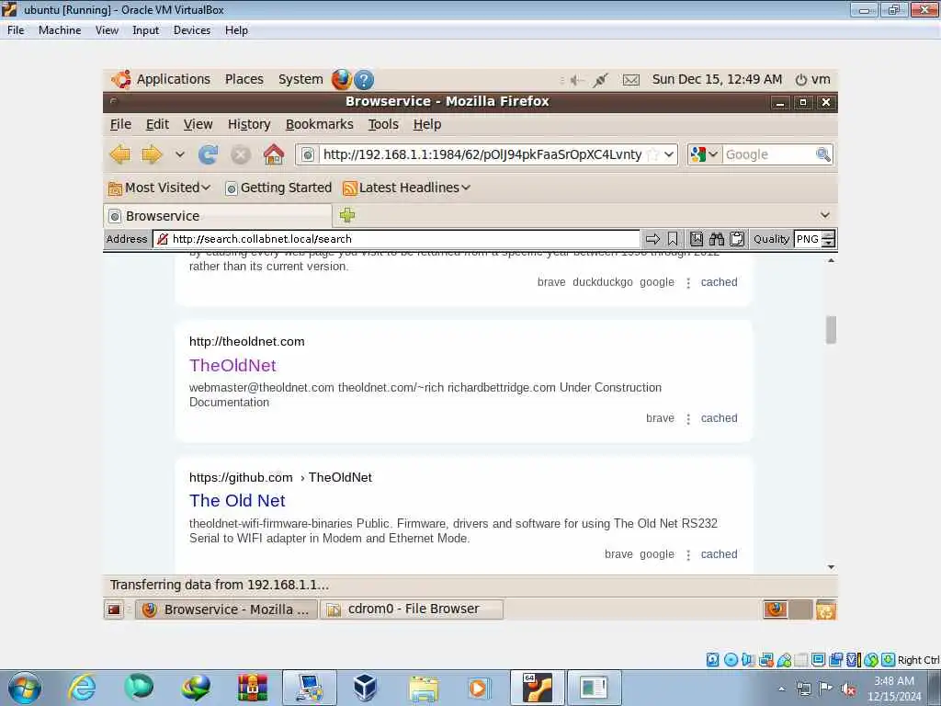Click the Ubuntu panel mail envelope icon
941x706 pixels.
point(630,80)
